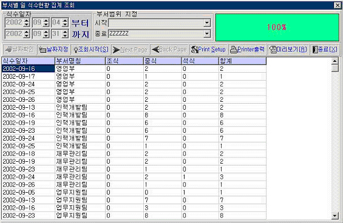Click the 식수일자 column header

tap(28, 61)
